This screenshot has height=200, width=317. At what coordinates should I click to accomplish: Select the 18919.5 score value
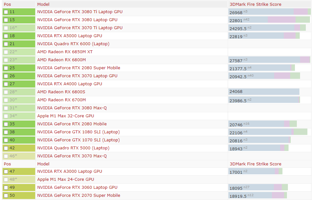238,196
